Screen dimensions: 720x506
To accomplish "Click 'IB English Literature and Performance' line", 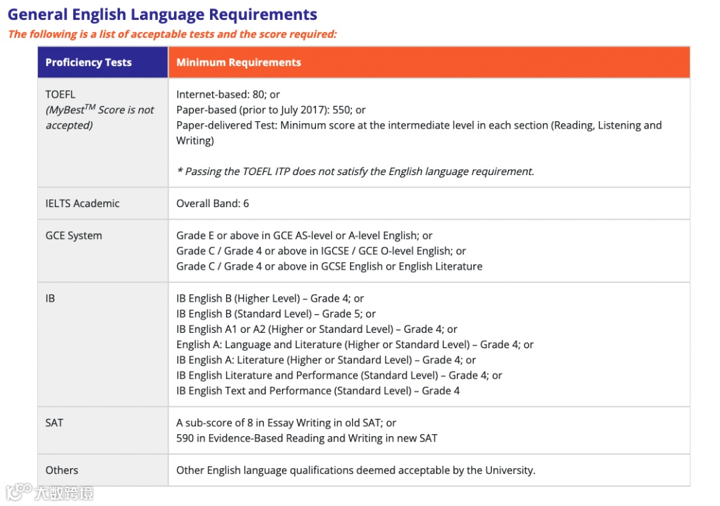I will (x=339, y=376).
